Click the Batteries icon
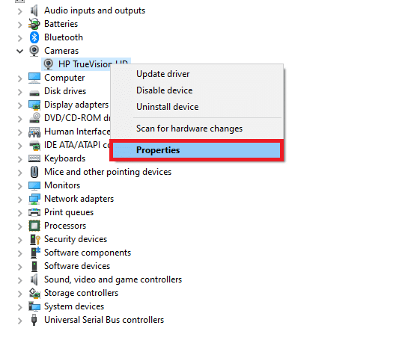This screenshot has width=420, height=343. point(34,24)
